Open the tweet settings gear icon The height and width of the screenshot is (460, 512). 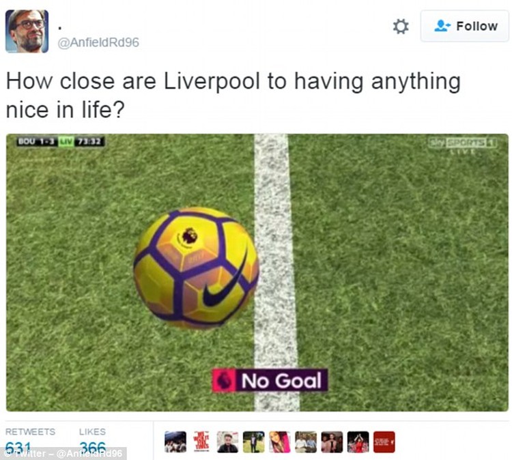pos(401,27)
